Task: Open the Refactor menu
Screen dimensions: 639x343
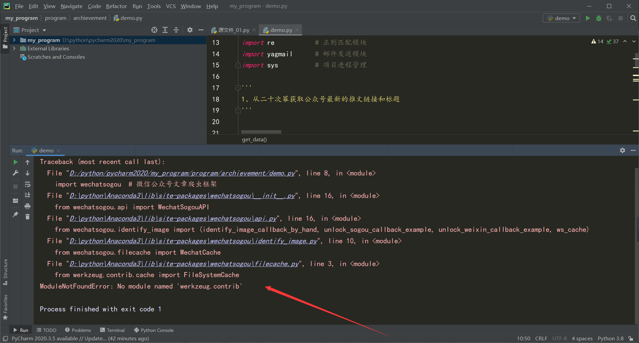Action: pos(116,6)
